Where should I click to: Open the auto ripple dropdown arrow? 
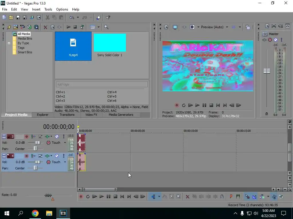(x=268, y=196)
